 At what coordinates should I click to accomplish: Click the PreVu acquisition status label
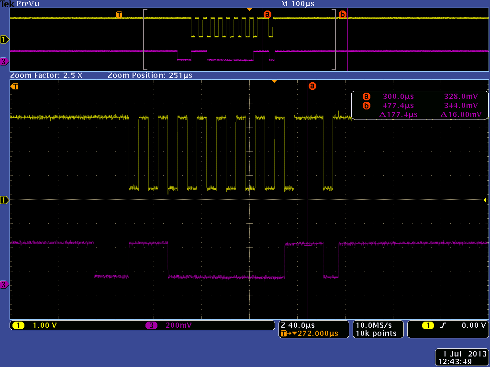click(x=28, y=4)
